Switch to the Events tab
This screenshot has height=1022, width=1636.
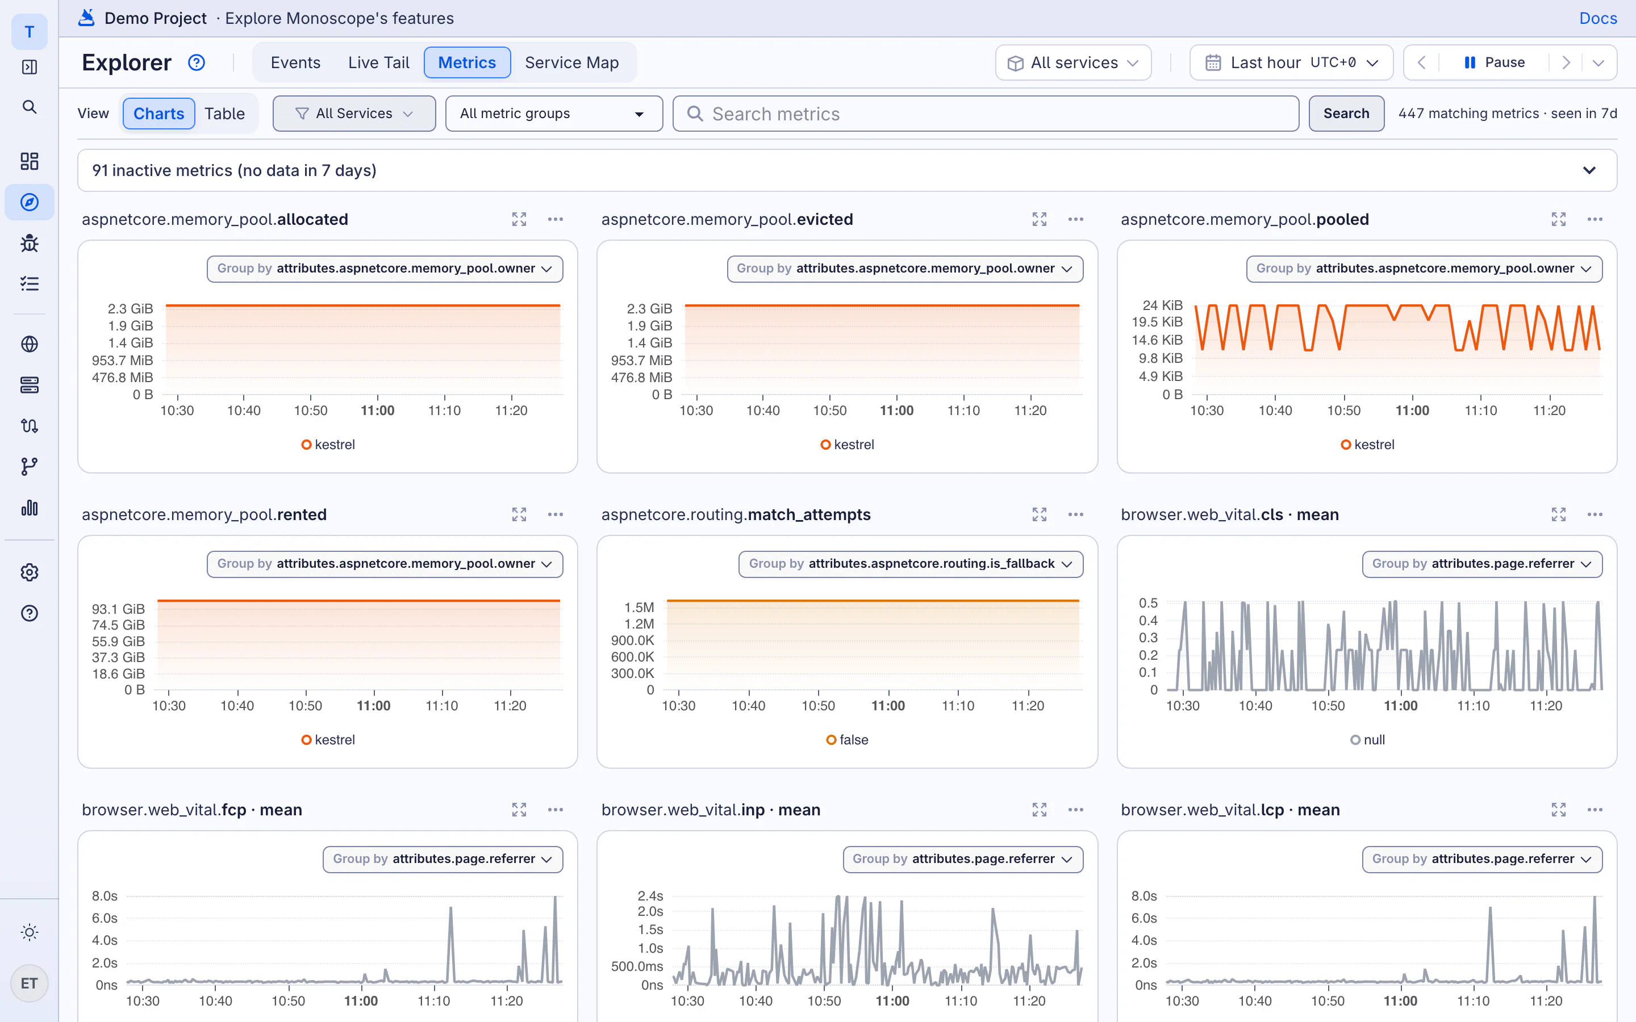295,63
